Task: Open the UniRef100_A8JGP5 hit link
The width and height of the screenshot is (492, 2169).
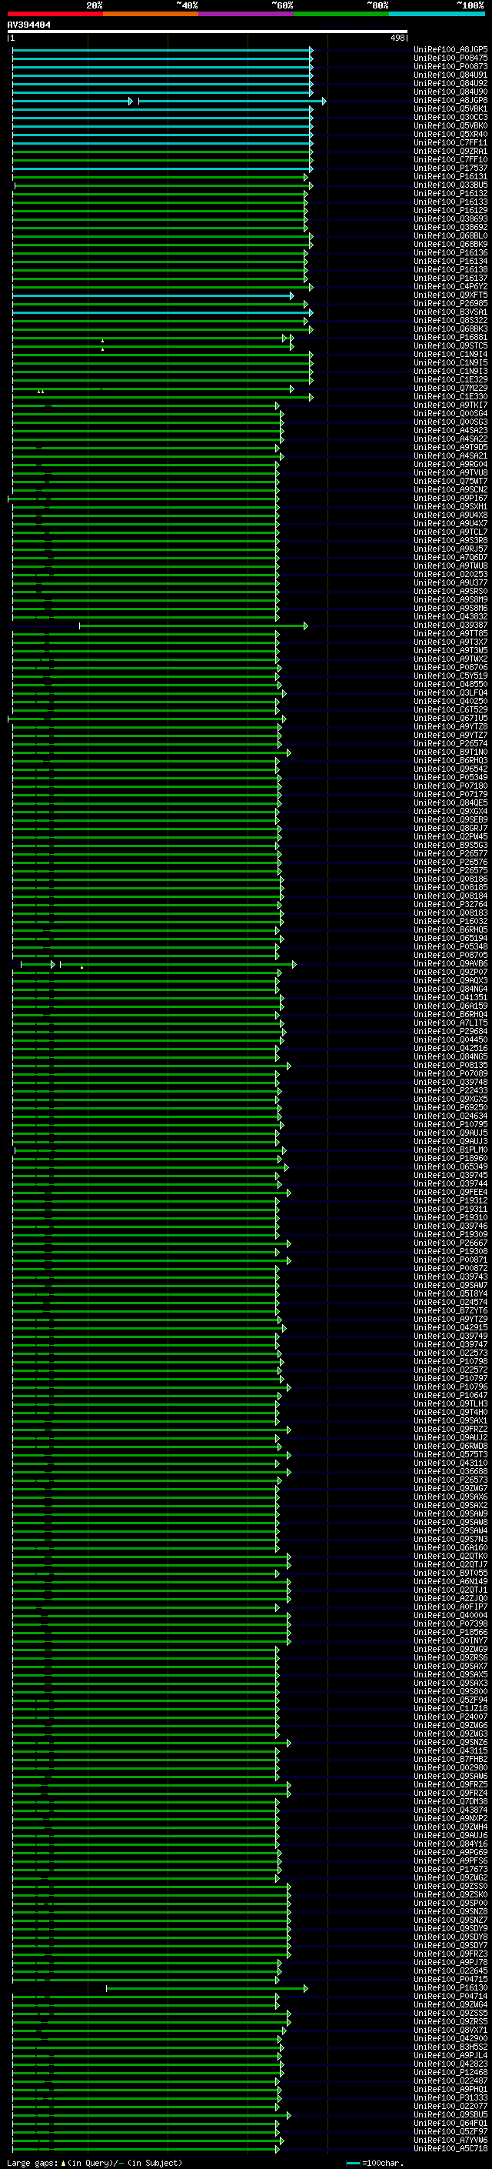Action: (x=450, y=50)
